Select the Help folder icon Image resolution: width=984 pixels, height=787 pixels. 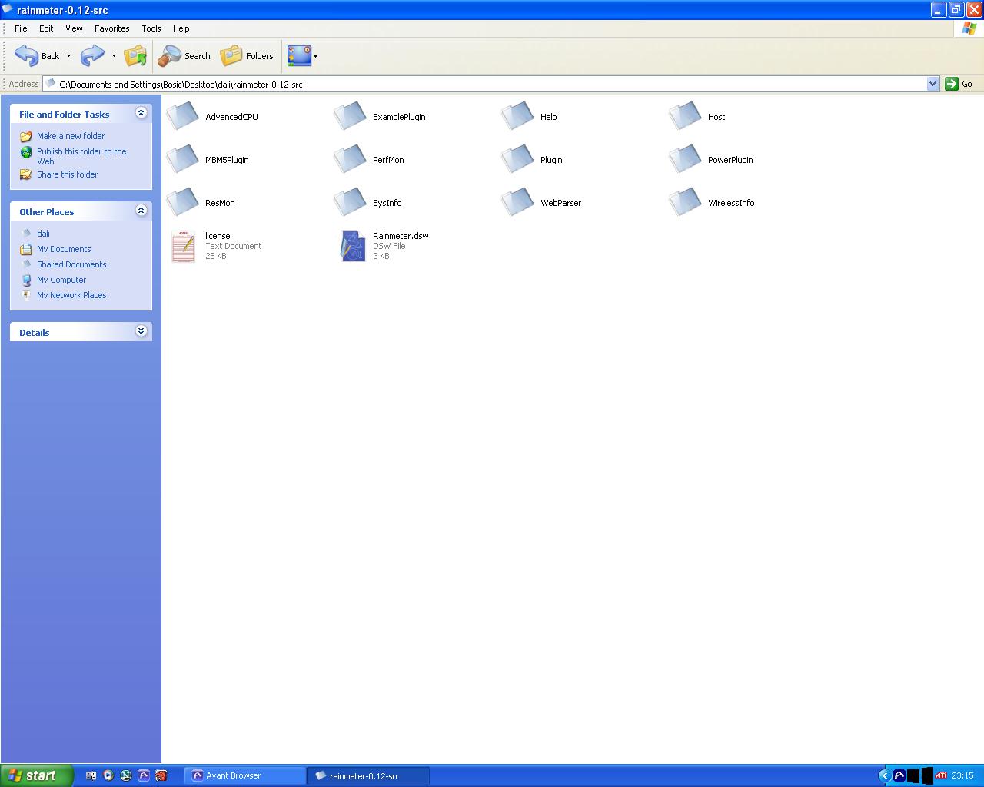click(x=518, y=116)
